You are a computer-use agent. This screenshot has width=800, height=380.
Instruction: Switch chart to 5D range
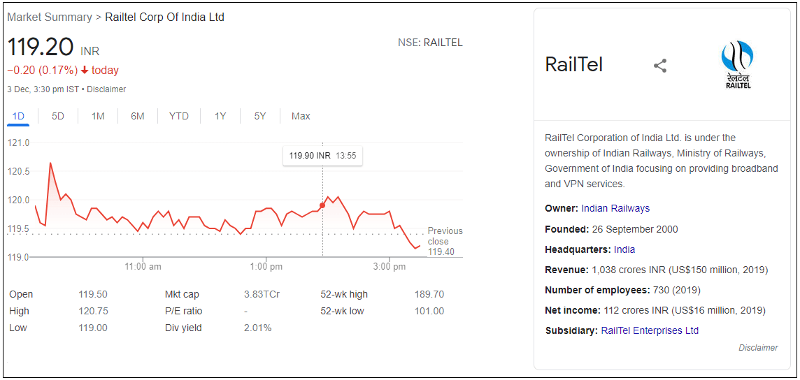click(57, 116)
